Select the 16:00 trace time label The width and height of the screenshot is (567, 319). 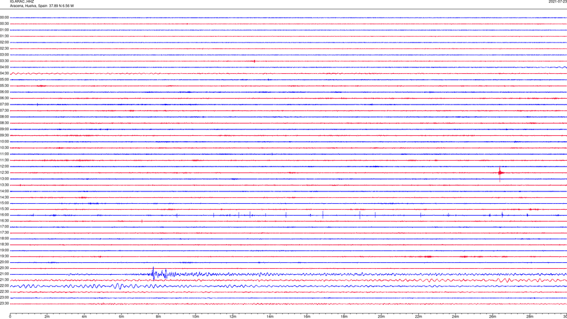[4, 215]
